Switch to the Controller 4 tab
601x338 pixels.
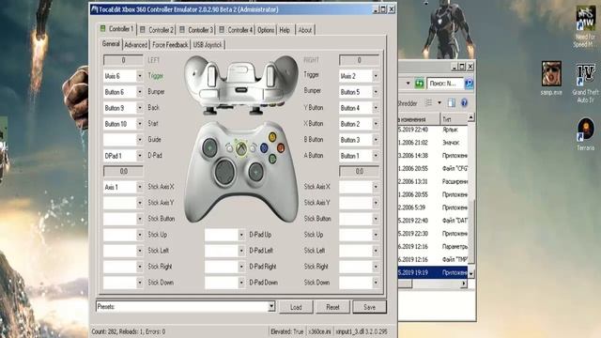click(236, 30)
